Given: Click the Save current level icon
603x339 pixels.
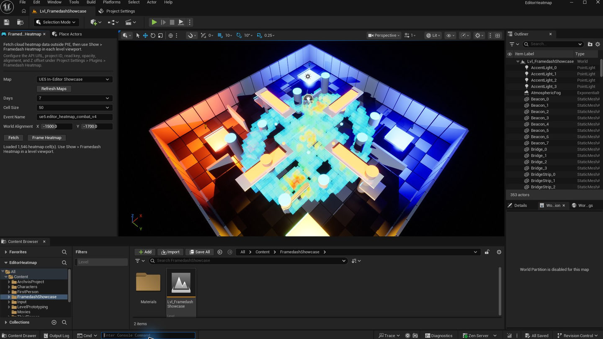Looking at the screenshot, I should (6, 22).
